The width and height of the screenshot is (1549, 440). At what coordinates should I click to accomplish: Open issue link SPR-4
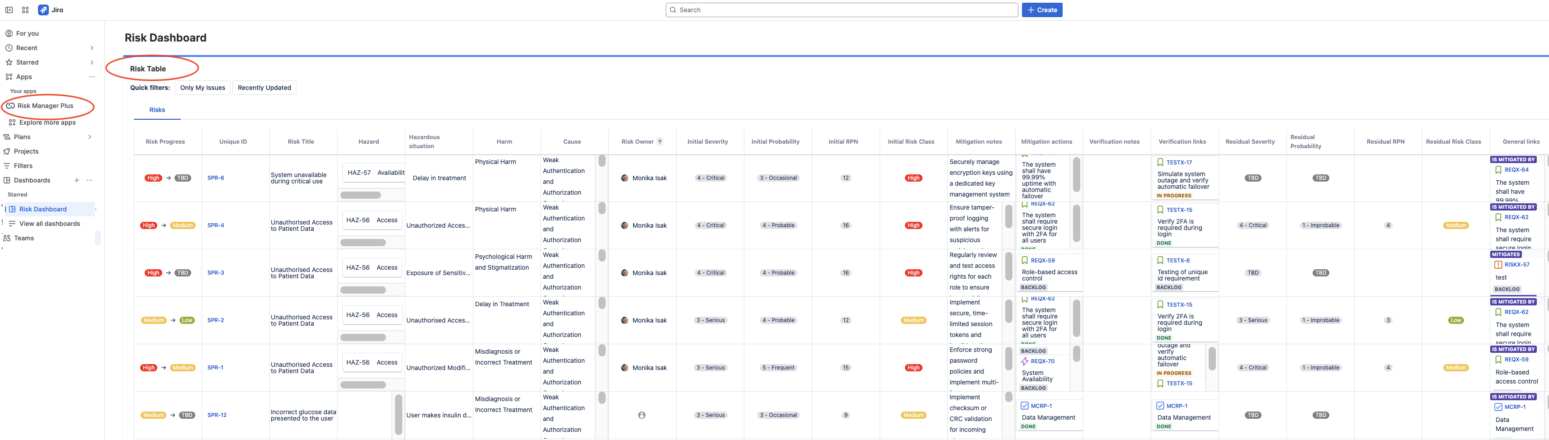(216, 225)
